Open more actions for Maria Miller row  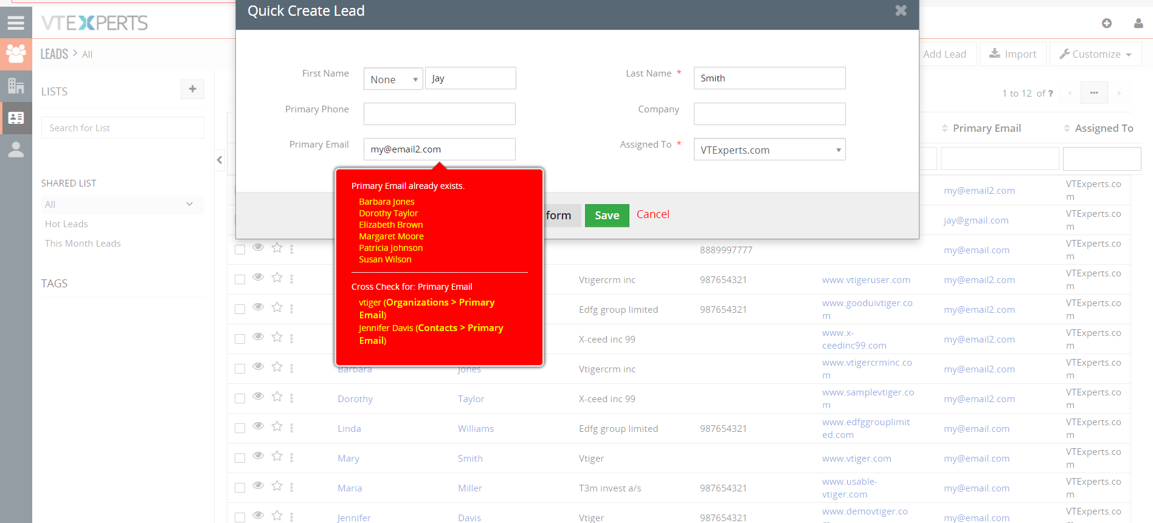tap(291, 487)
